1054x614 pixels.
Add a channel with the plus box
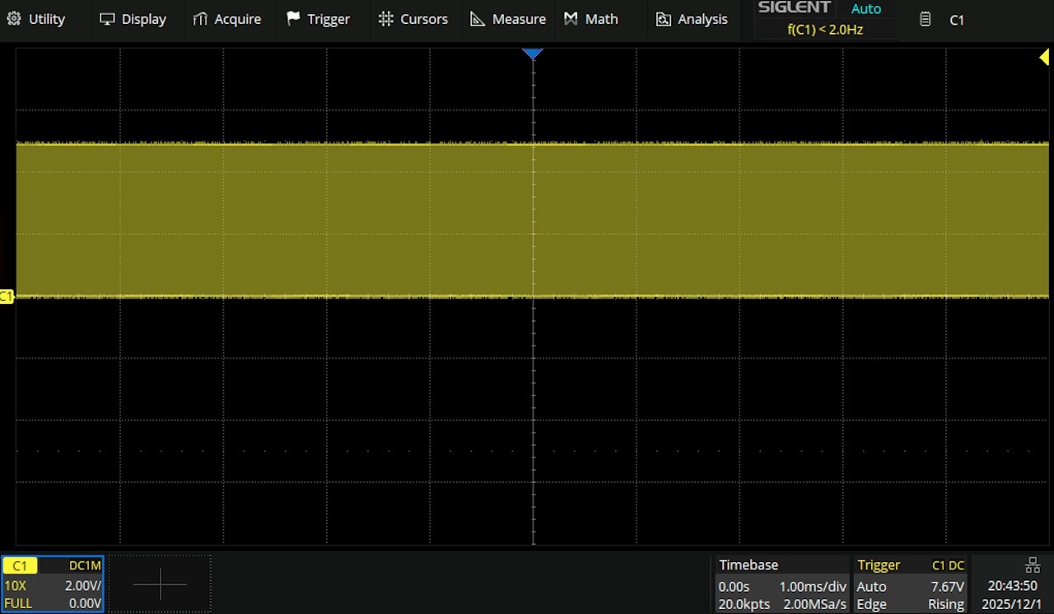(x=160, y=584)
